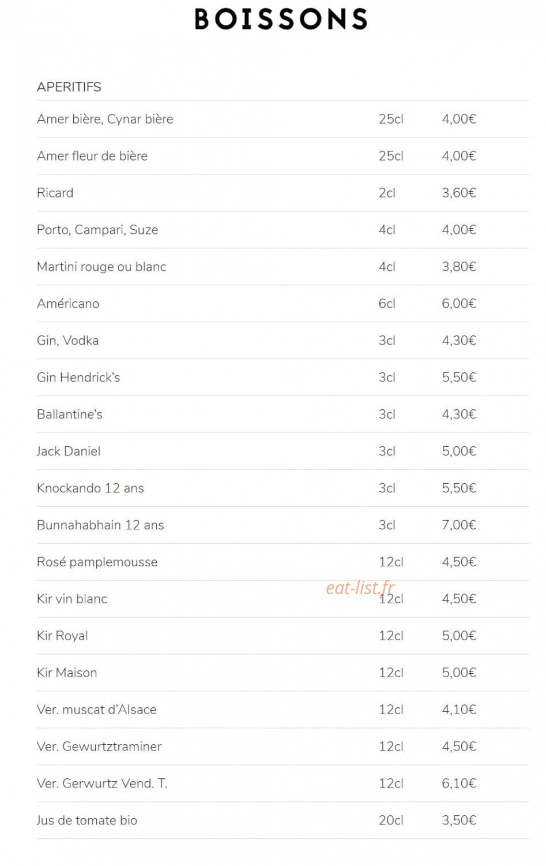Image resolution: width=546 pixels, height=866 pixels.
Task: Select the Gin Hendrick's item
Action: (x=283, y=378)
